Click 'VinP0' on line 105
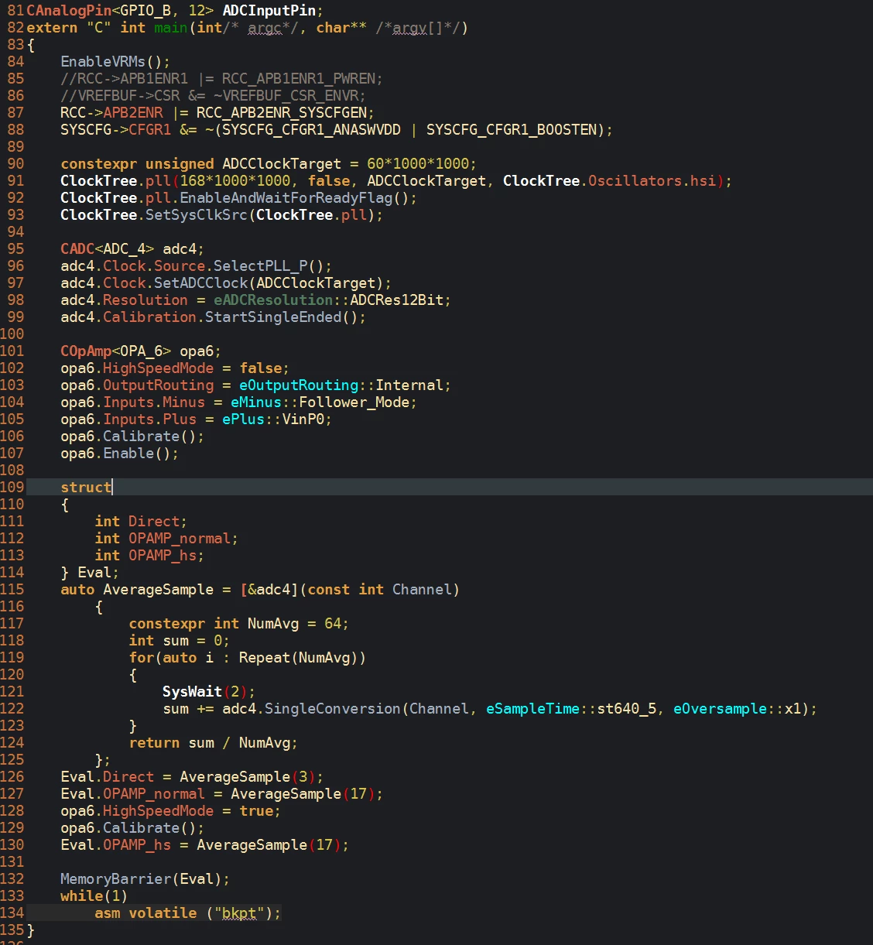This screenshot has height=945, width=873. 303,419
